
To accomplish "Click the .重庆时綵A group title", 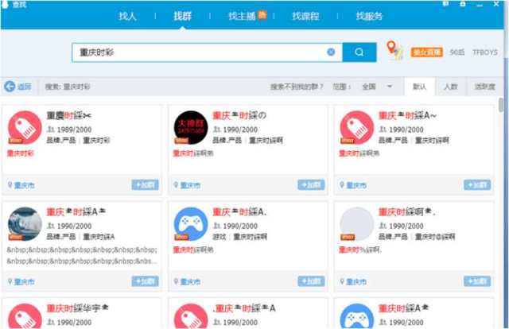I will click(x=244, y=308).
